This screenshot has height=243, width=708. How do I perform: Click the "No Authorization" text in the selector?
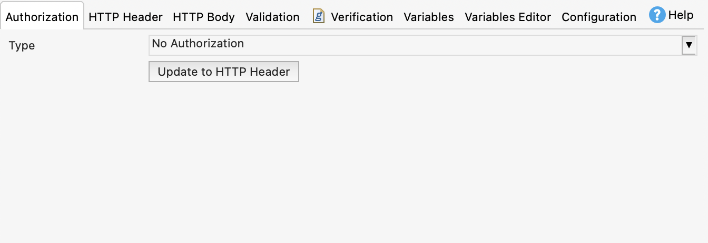198,44
